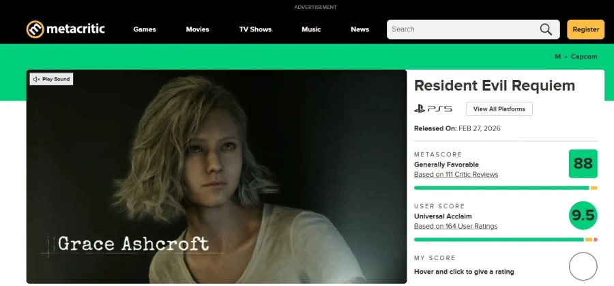This screenshot has width=614, height=286.
Task: Click the yellow Register button
Action: click(585, 29)
